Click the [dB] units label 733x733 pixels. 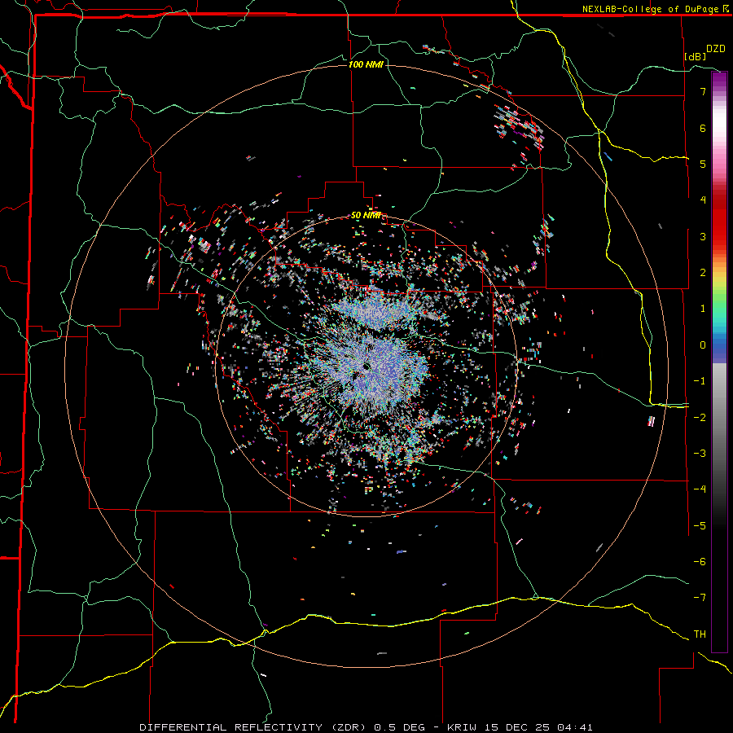(696, 56)
